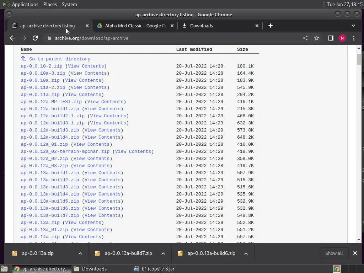Image resolution: width=364 pixels, height=273 pixels.
Task: Click the Applications menu logo icon
Action: (x=6, y=4)
